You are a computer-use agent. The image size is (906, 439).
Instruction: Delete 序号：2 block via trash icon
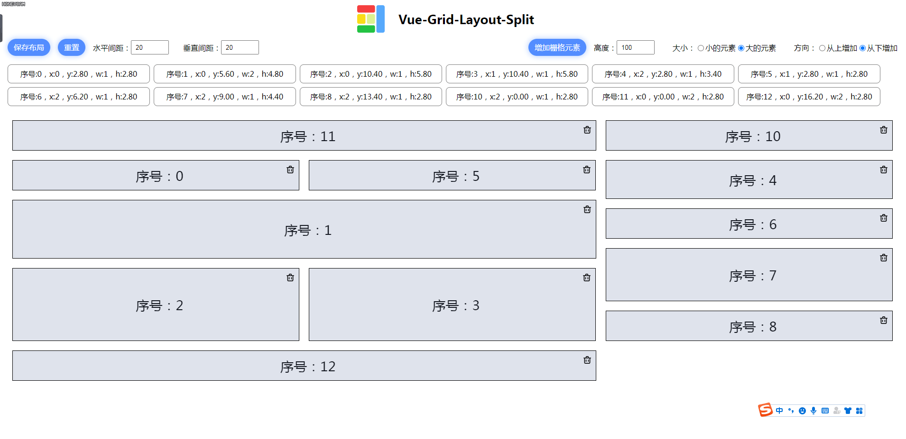coord(290,278)
